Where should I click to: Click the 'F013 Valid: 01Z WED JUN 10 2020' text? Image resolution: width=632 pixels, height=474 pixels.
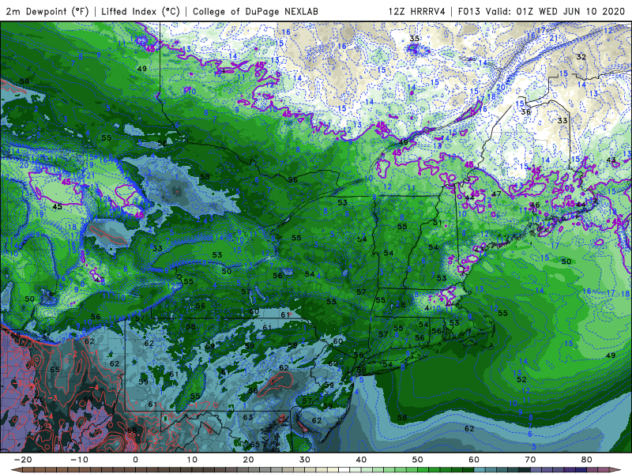pos(543,11)
